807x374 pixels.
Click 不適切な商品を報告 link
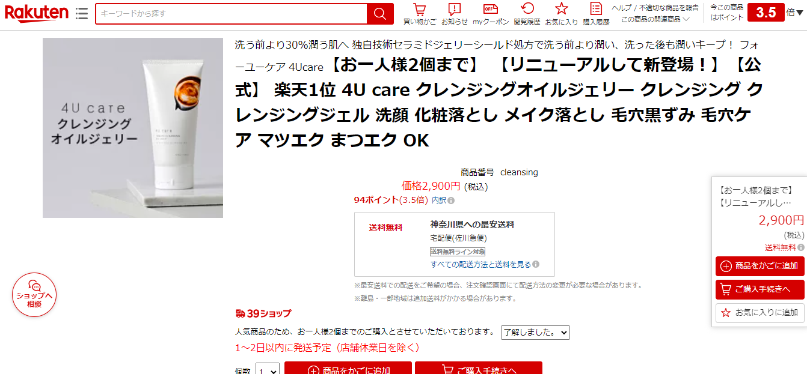tap(669, 8)
